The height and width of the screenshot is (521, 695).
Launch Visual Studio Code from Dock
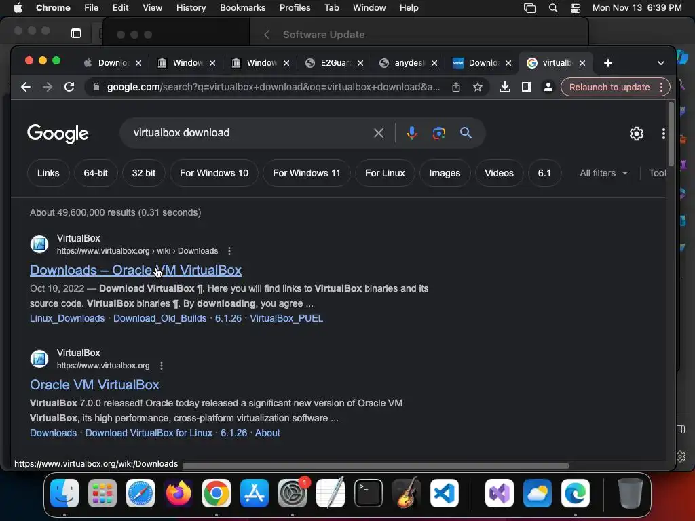tap(445, 493)
